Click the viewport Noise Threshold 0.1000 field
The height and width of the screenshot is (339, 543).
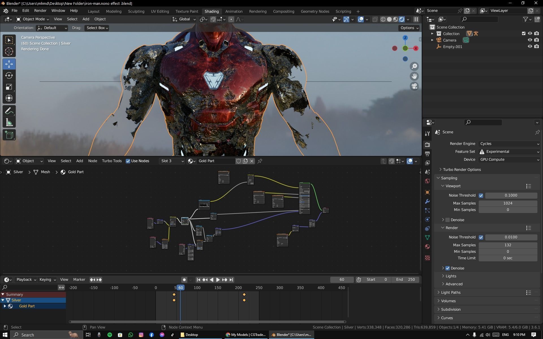click(x=511, y=195)
